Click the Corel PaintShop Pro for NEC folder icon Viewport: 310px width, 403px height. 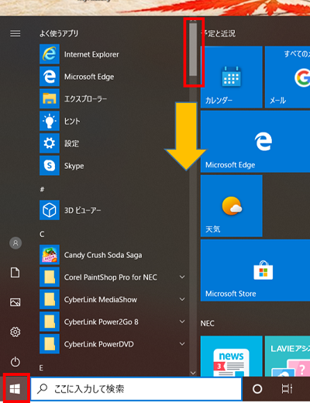coord(50,277)
